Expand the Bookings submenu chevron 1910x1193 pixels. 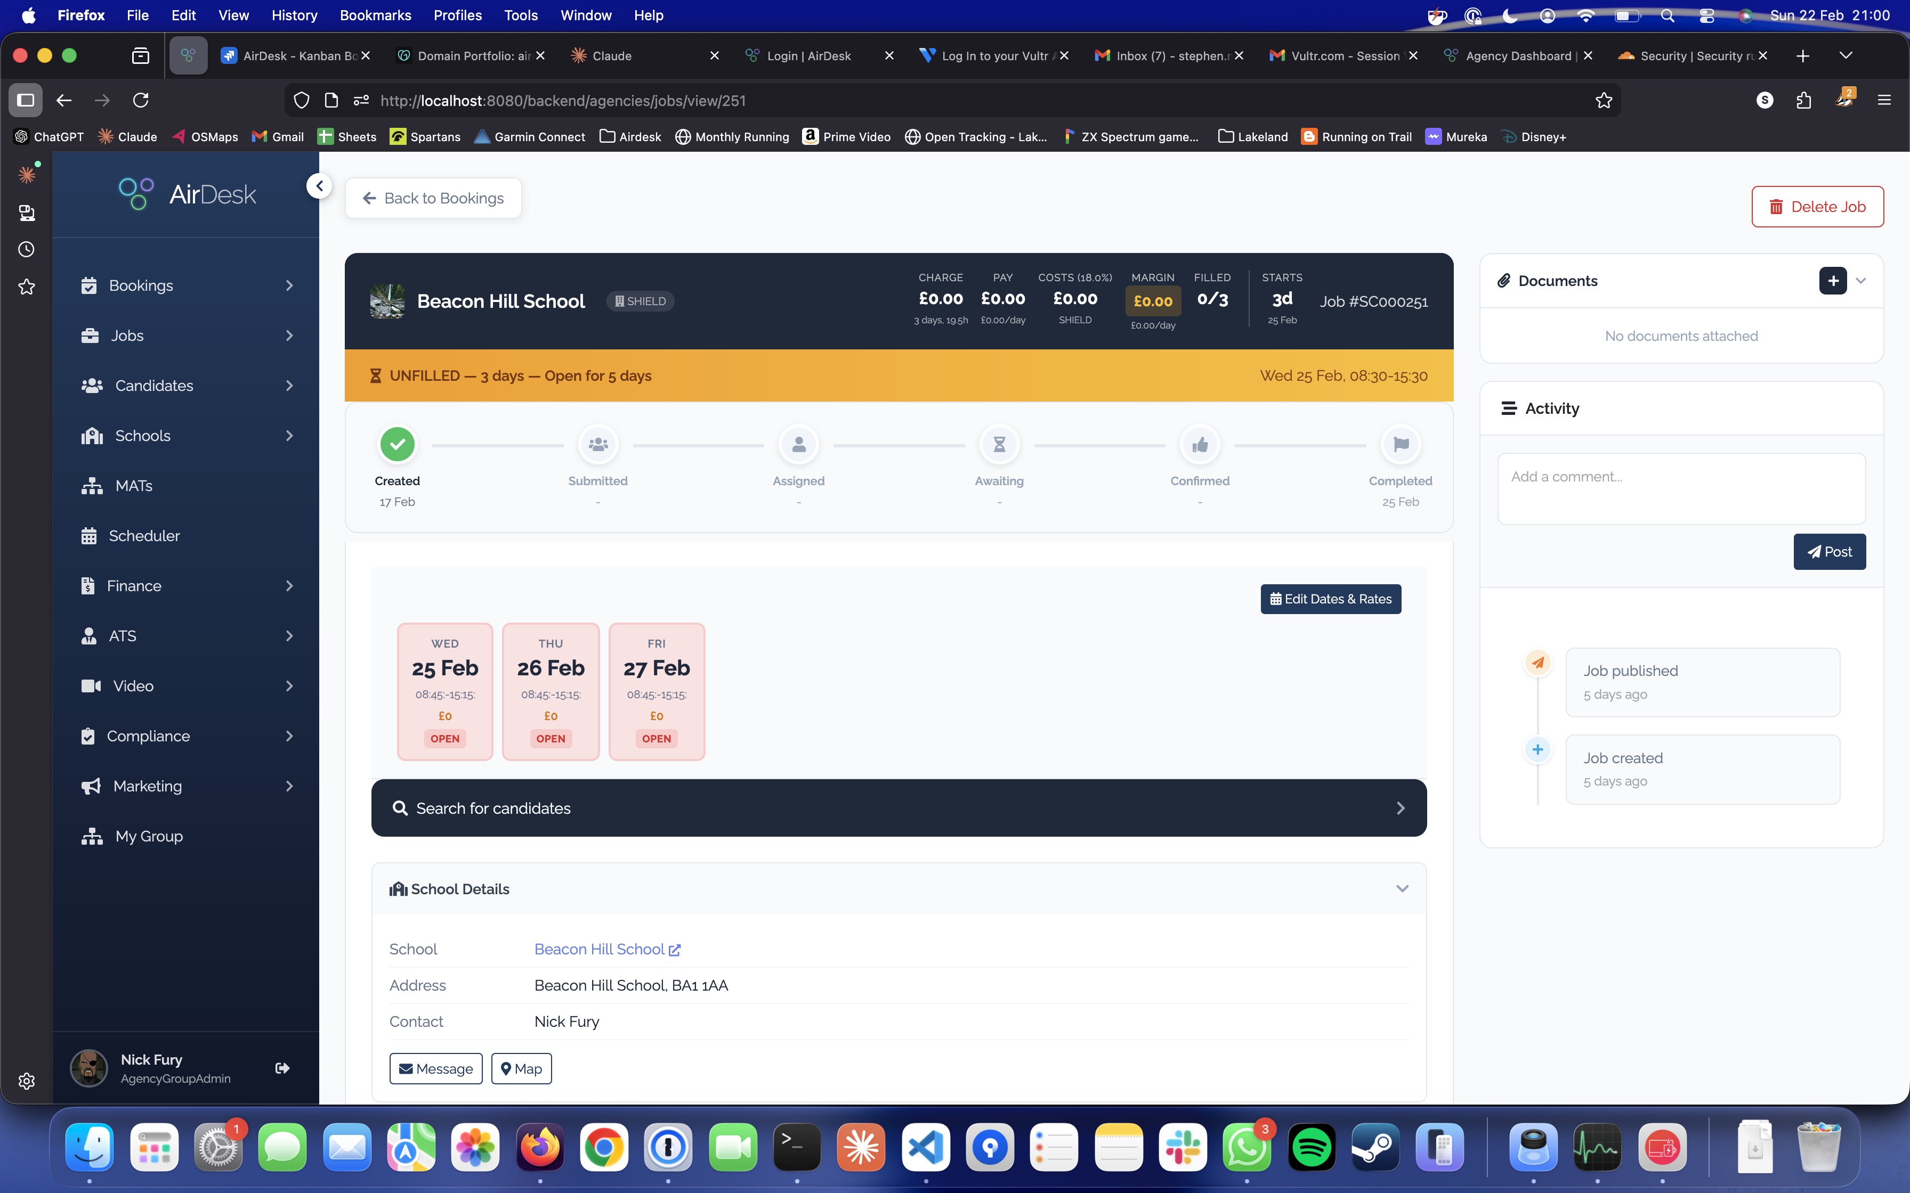tap(290, 285)
